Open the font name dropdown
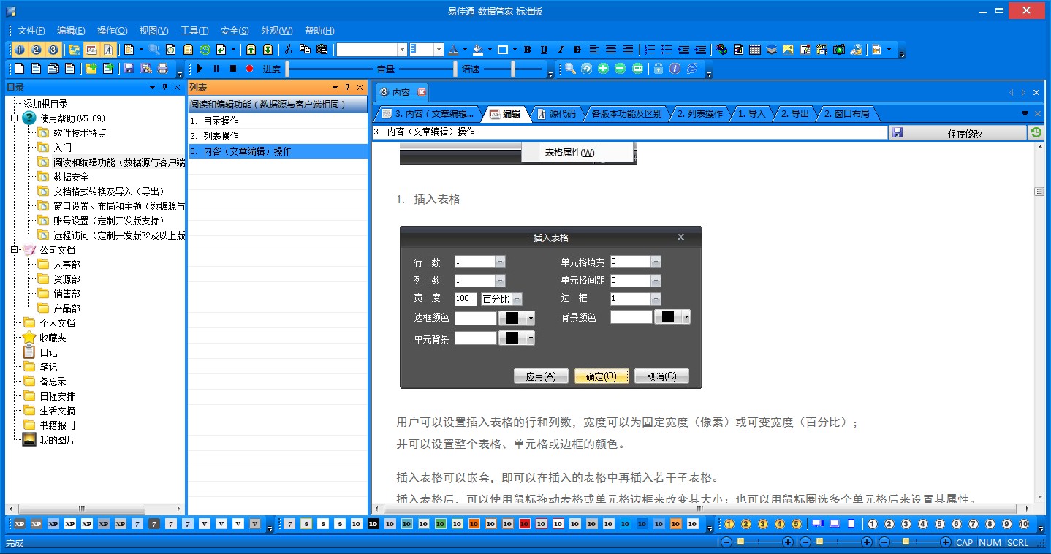Screen dimensions: 1051x554 pyautogui.click(x=402, y=50)
